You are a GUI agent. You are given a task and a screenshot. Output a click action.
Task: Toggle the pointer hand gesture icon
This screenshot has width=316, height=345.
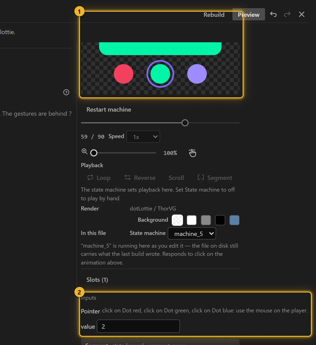point(192,153)
